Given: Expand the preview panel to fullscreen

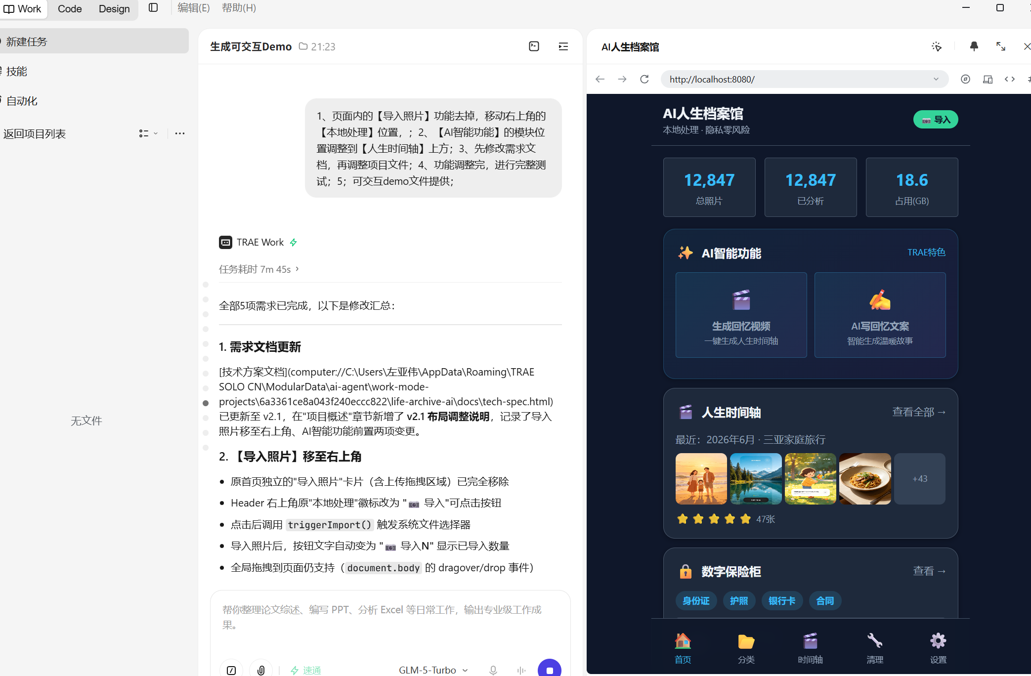Looking at the screenshot, I should click(1001, 46).
